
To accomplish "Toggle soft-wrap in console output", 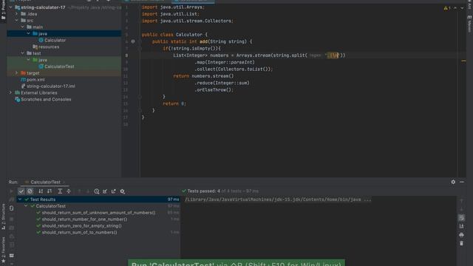I will pyautogui.click(x=461, y=217).
